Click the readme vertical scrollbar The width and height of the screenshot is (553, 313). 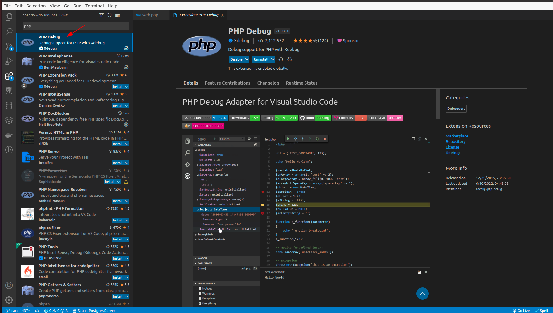438,104
